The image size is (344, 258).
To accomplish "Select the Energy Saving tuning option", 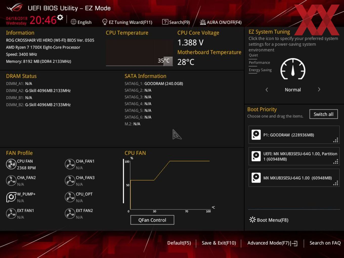I will (260, 70).
